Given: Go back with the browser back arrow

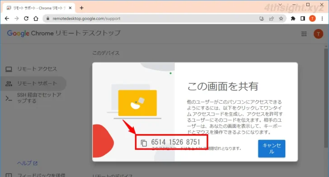Looking at the screenshot, I should 7,19.
